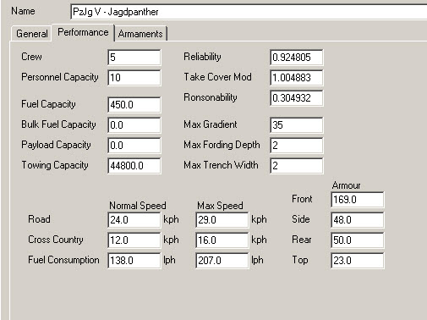
Task: Switch to the Armaments tab
Action: click(140, 34)
